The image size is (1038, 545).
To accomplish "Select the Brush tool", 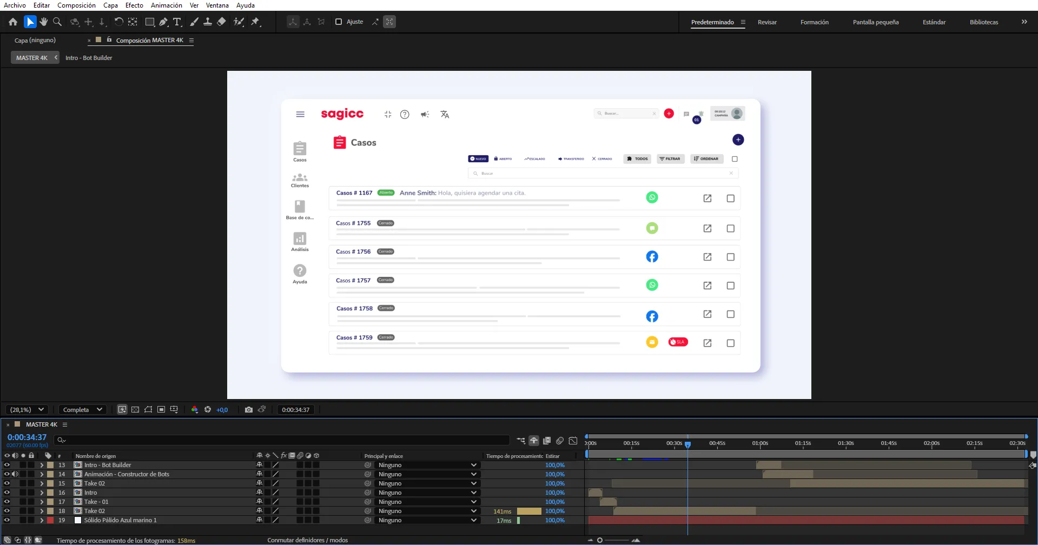I will (x=194, y=22).
